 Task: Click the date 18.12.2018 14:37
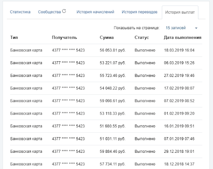click(179, 164)
